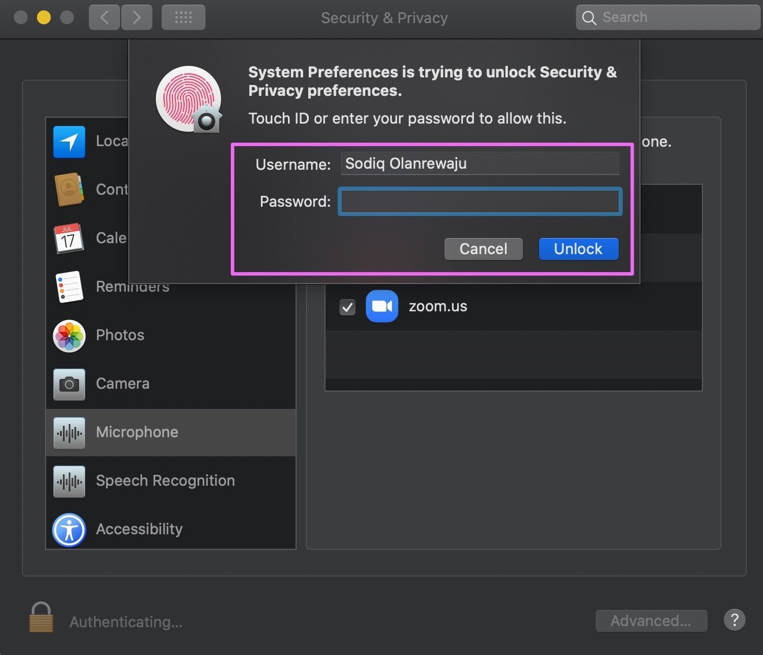
Task: Select the Speech Recognition icon
Action: pyautogui.click(x=69, y=481)
